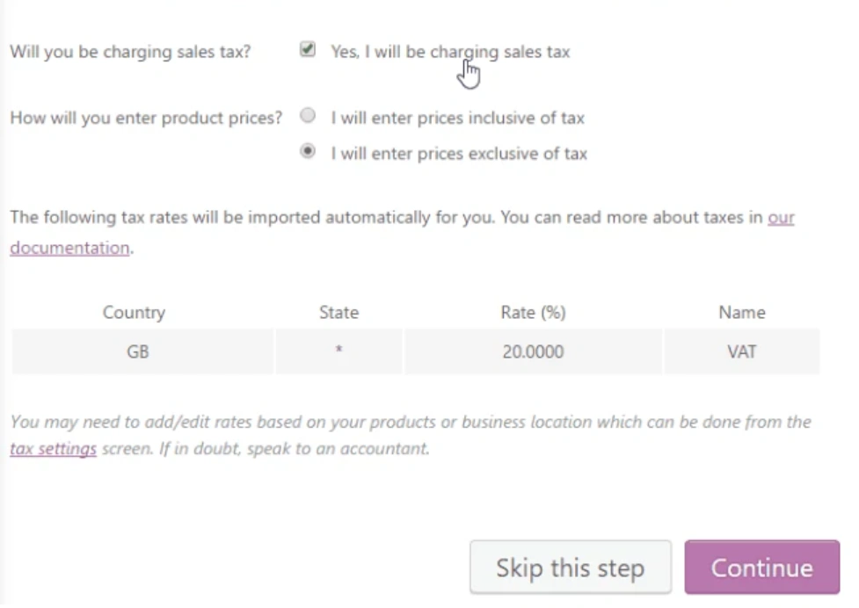The height and width of the screenshot is (608, 859).
Task: Select prices inclusive of tax
Action: pyautogui.click(x=307, y=114)
